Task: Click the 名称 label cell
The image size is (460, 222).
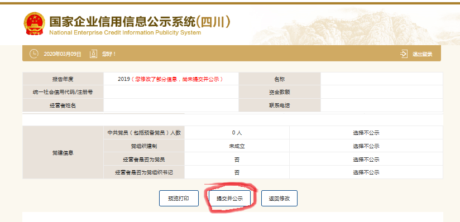Action: [x=280, y=79]
